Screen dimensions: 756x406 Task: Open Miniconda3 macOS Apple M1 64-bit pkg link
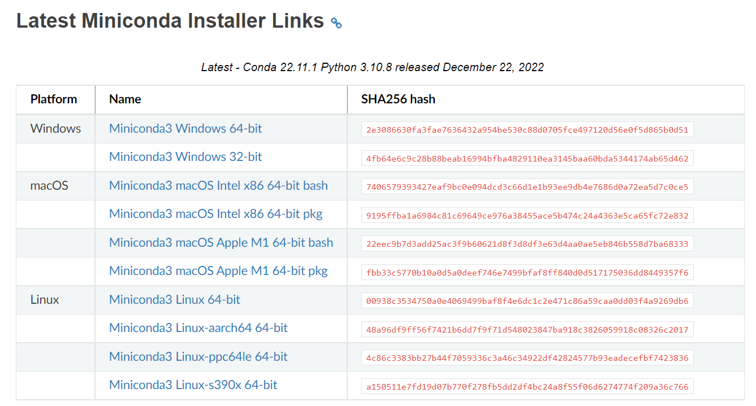pos(218,270)
